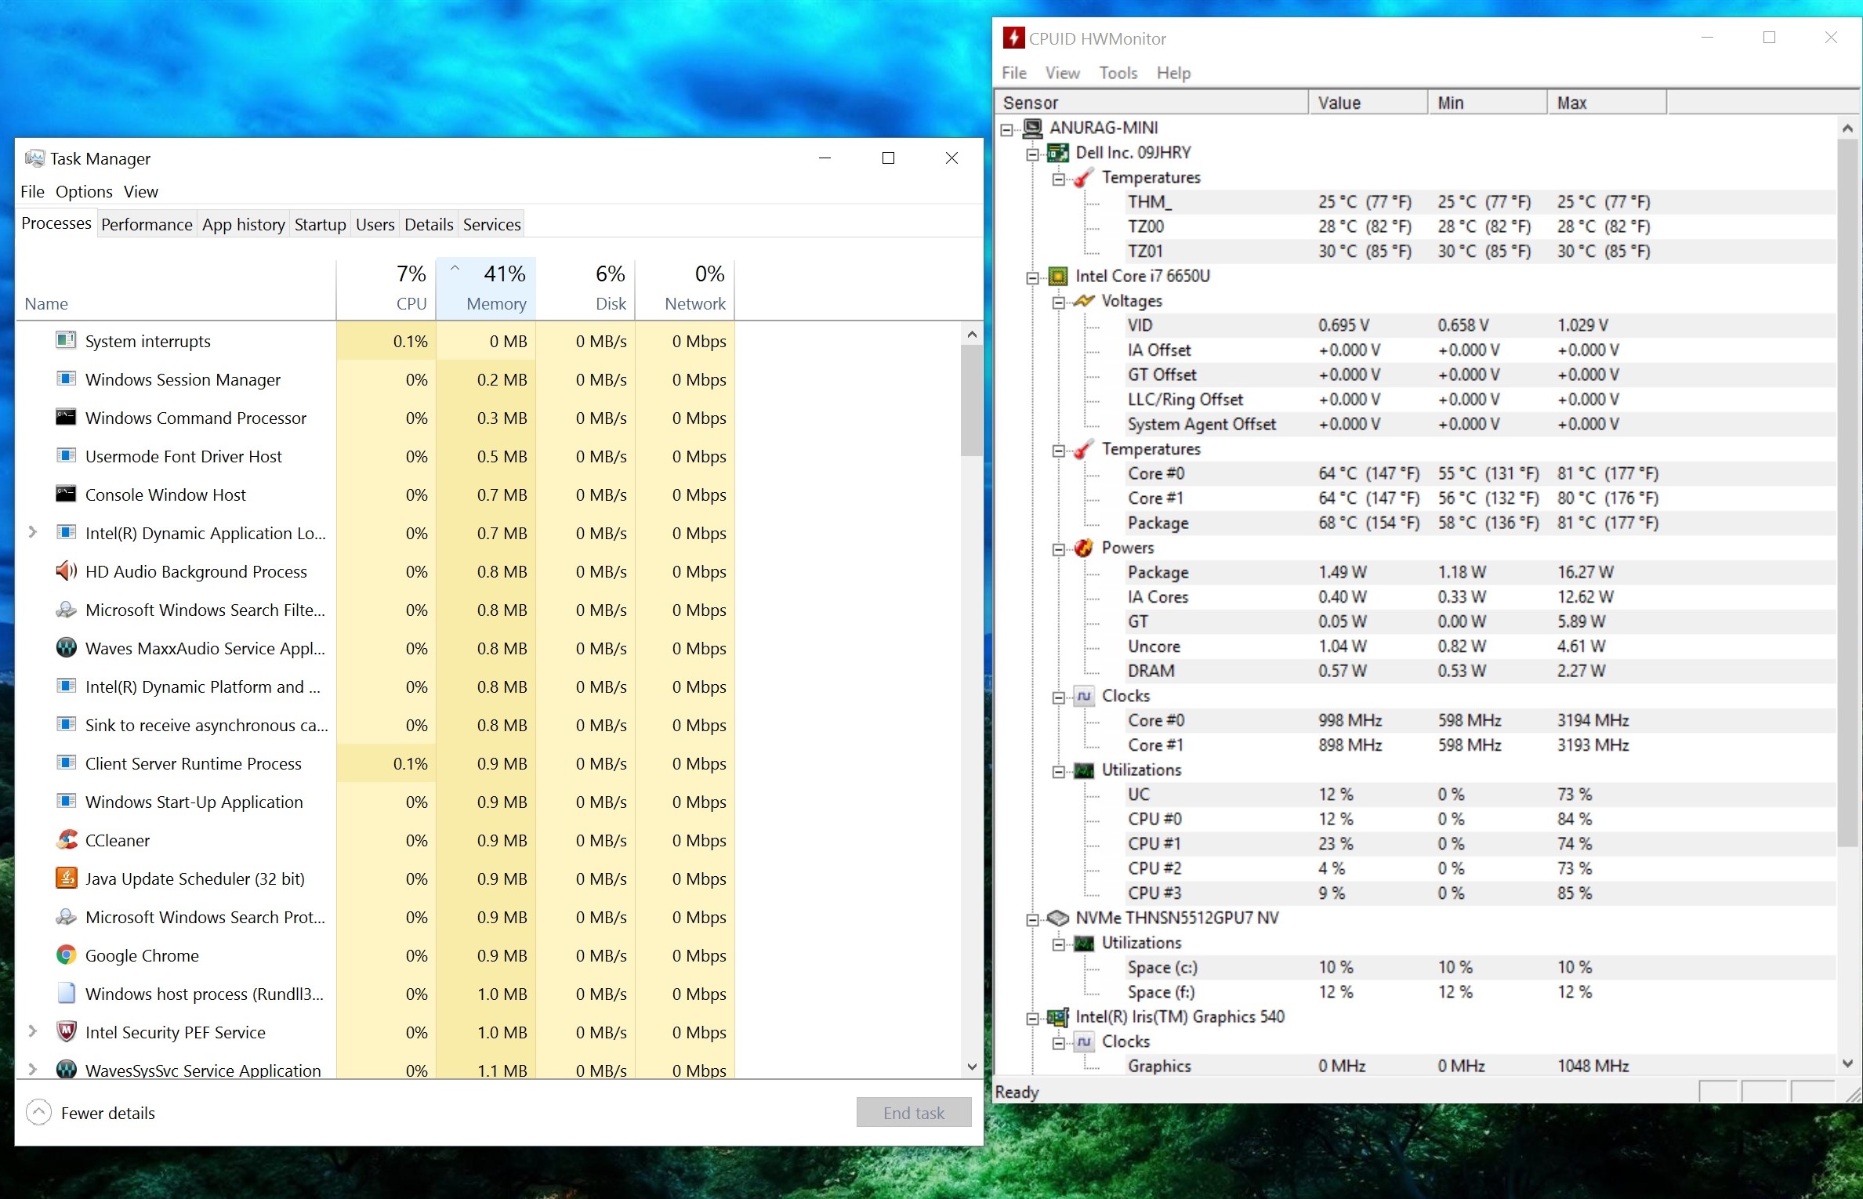Click the Task Manager scroll down arrow
Viewport: 1863px width, 1199px height.
[972, 1067]
